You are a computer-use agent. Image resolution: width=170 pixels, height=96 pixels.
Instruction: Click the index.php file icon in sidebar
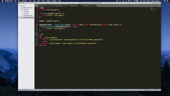[x=22, y=14]
